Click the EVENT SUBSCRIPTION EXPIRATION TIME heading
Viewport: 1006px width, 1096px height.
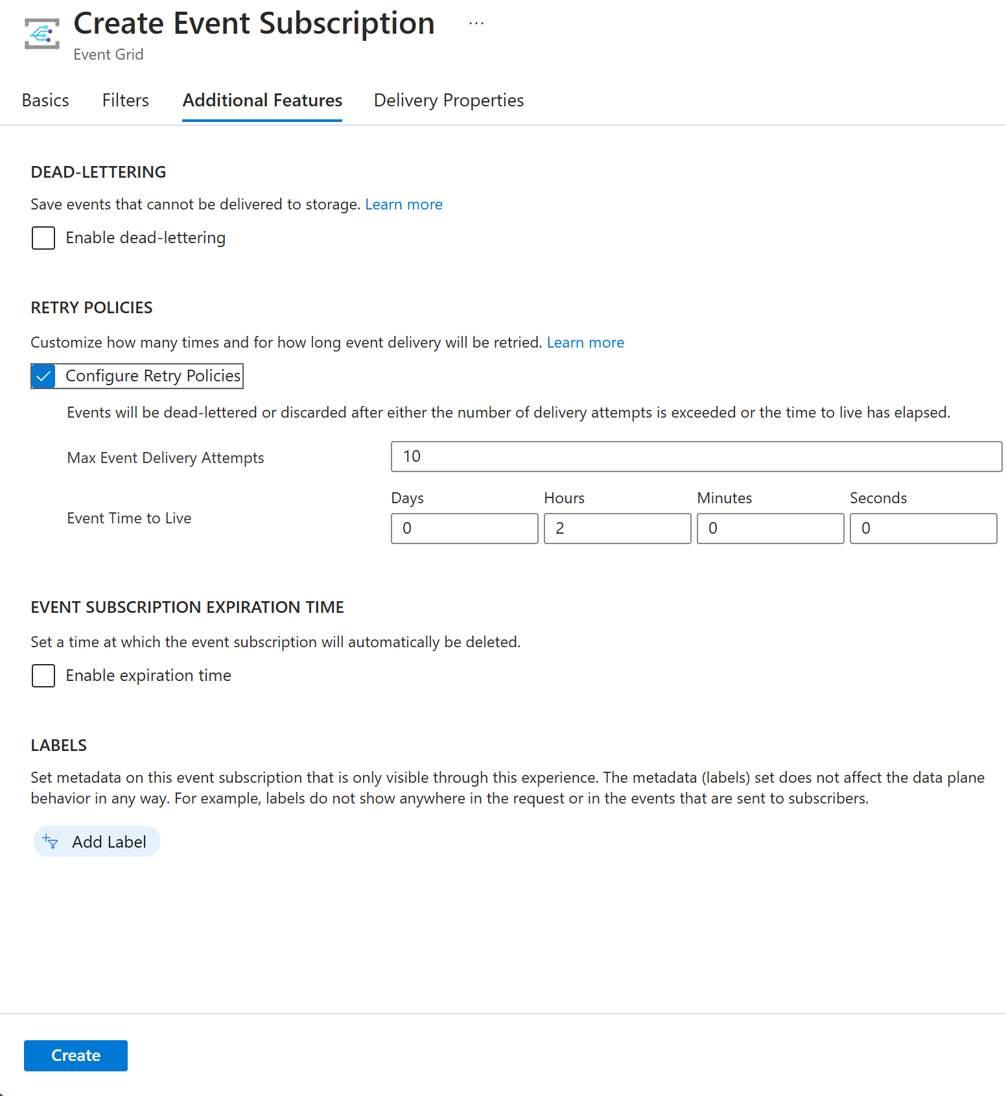pos(187,607)
